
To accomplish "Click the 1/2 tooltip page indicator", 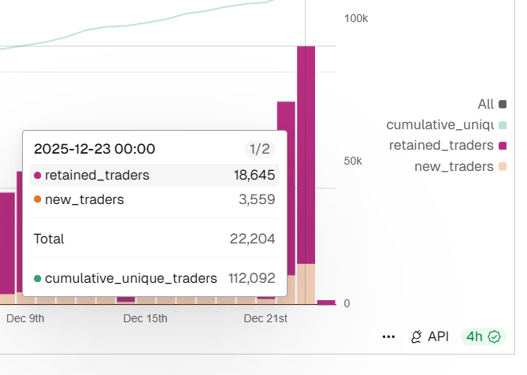I will click(260, 149).
